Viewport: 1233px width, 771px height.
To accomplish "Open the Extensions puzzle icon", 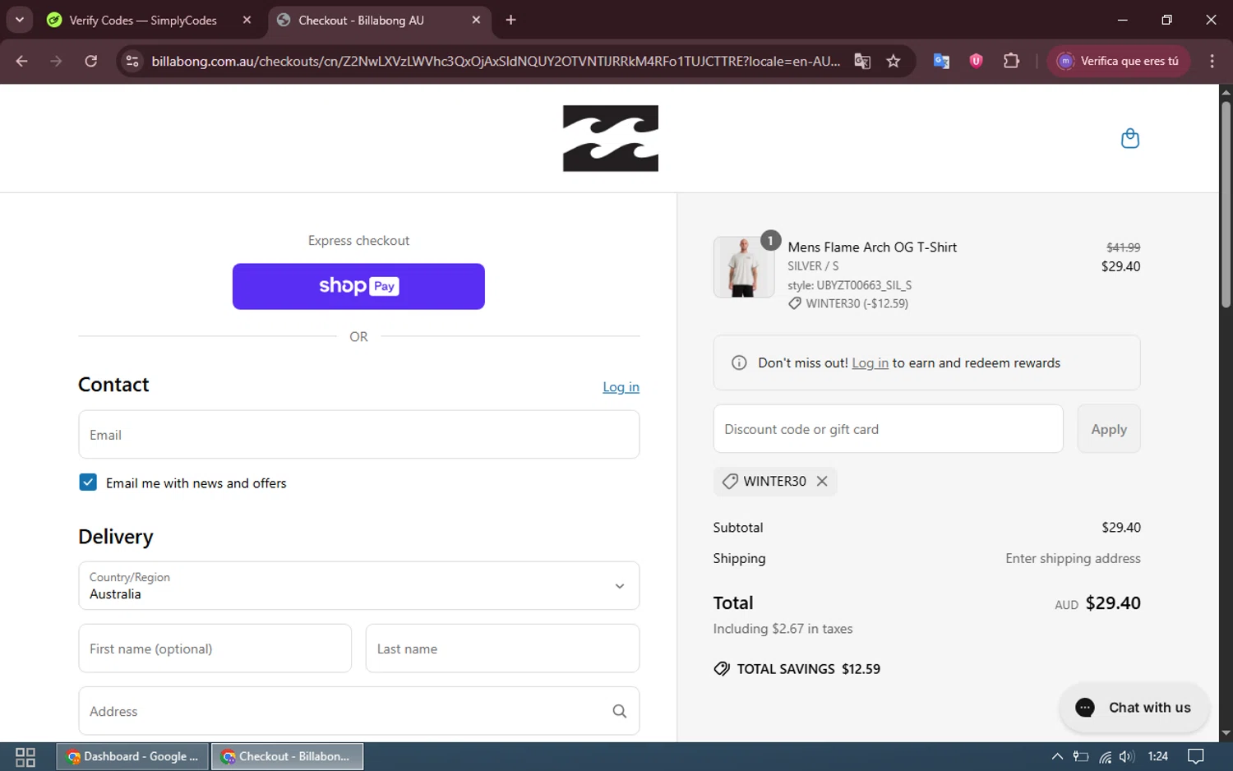I will (1012, 61).
